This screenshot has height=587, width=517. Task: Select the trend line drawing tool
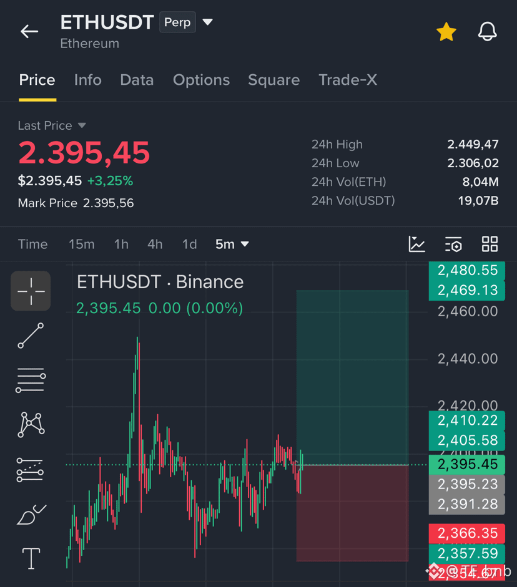coord(31,336)
